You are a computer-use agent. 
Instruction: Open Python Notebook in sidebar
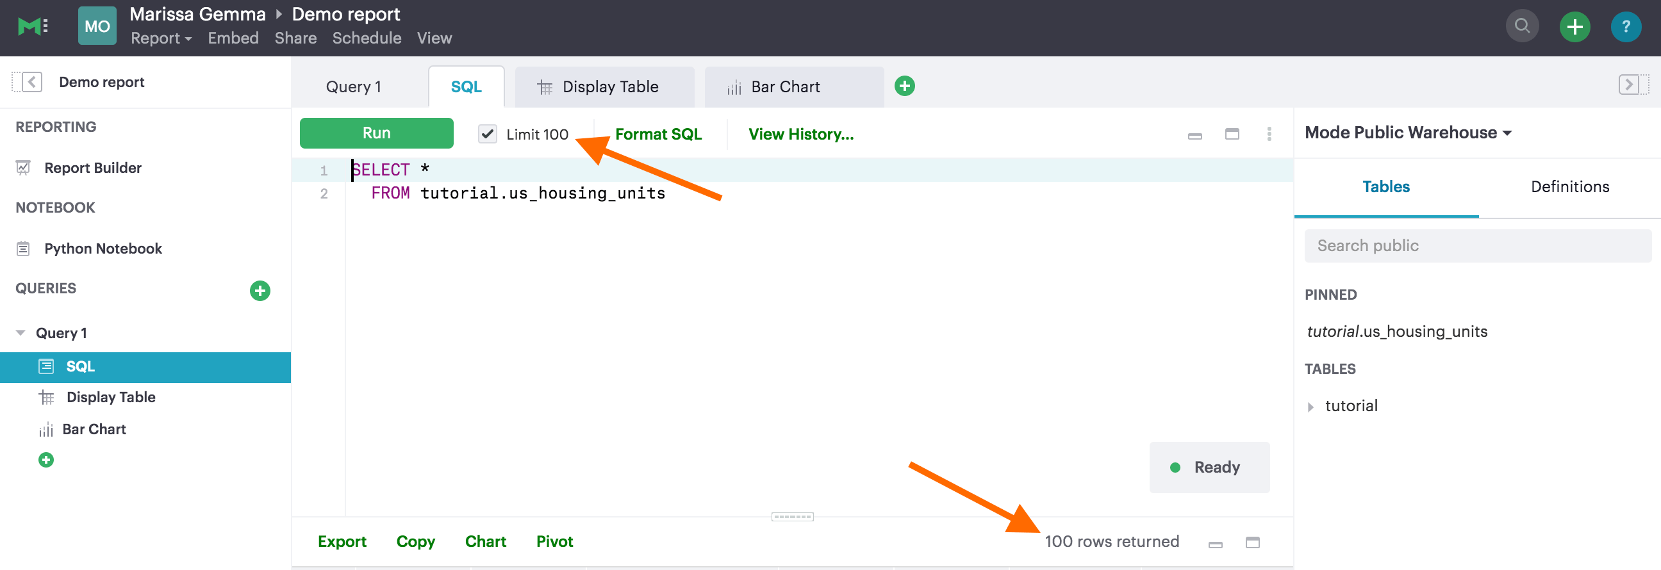pyautogui.click(x=103, y=248)
